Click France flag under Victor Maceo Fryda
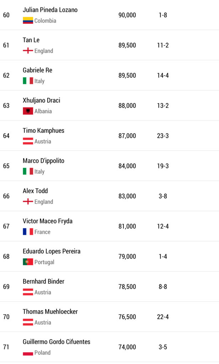219x364 pixels. pyautogui.click(x=28, y=232)
